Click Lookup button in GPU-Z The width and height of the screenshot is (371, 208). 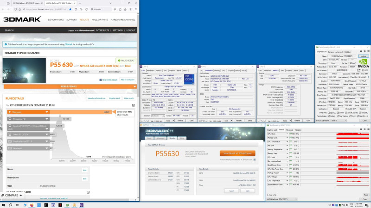pyautogui.click(x=364, y=56)
